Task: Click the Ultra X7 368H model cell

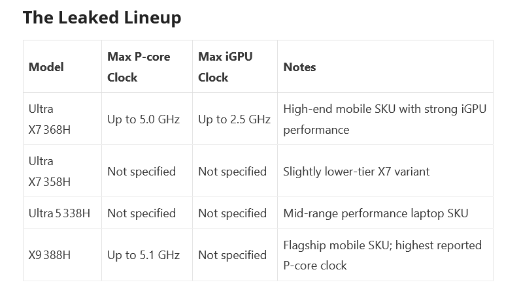Action: (50, 119)
